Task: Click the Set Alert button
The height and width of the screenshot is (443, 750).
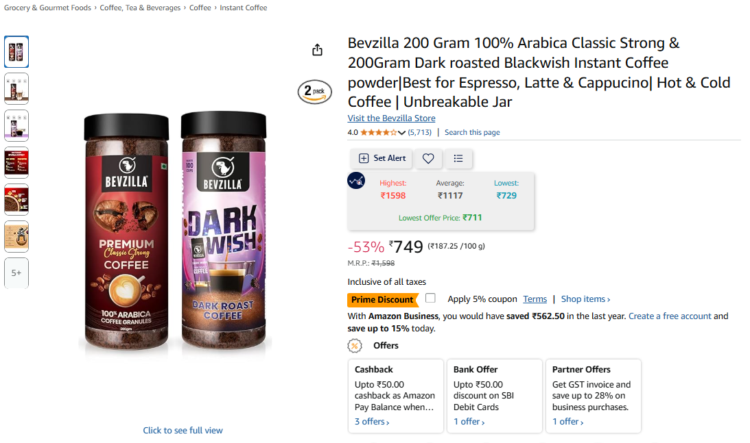Action: click(382, 158)
